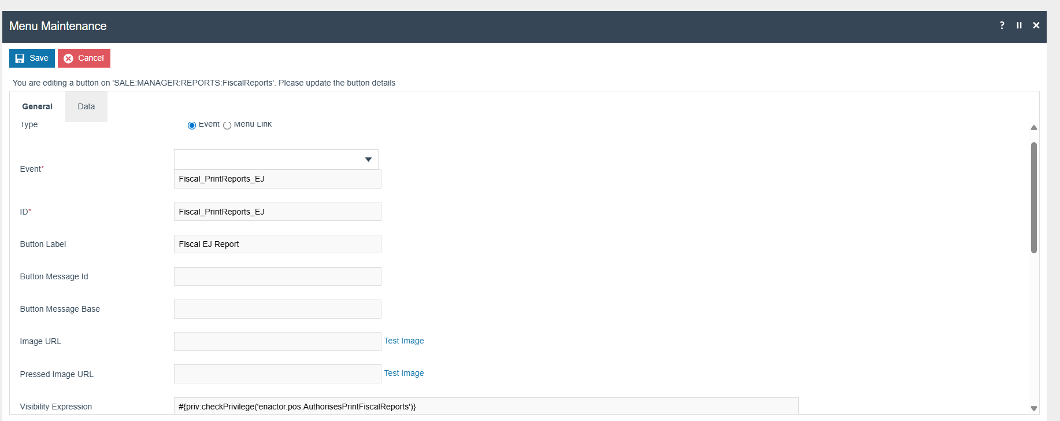Click the pause icon in title bar
Screen dimensions: 1060x421
(1019, 25)
